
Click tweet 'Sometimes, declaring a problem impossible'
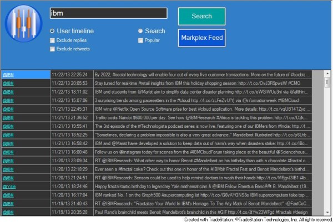(203, 135)
